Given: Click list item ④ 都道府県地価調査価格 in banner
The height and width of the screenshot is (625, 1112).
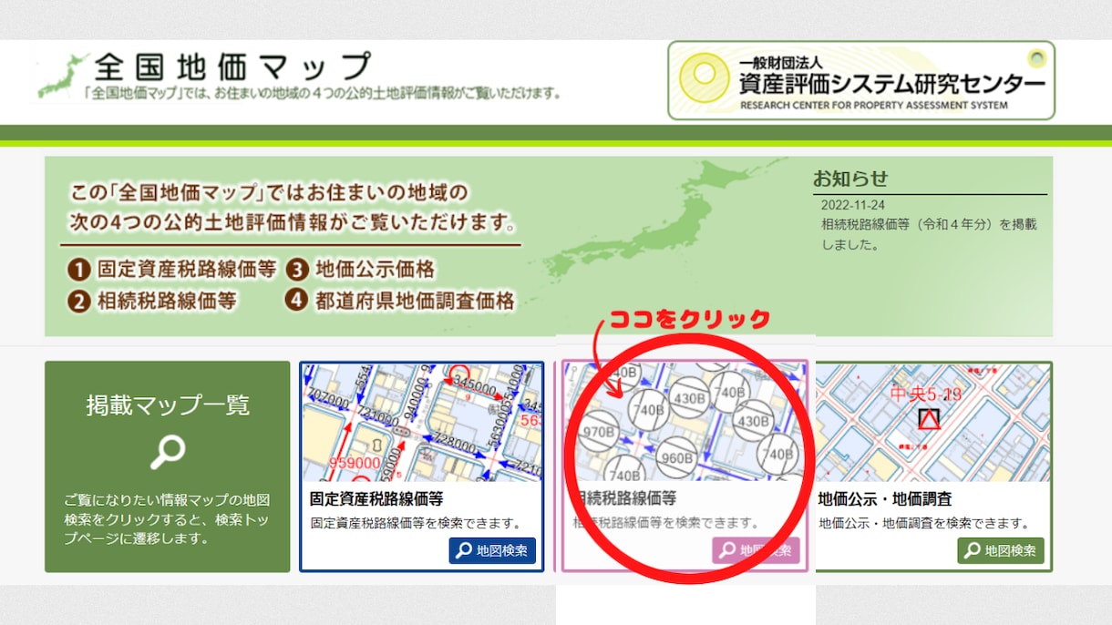Looking at the screenshot, I should pyautogui.click(x=400, y=300).
